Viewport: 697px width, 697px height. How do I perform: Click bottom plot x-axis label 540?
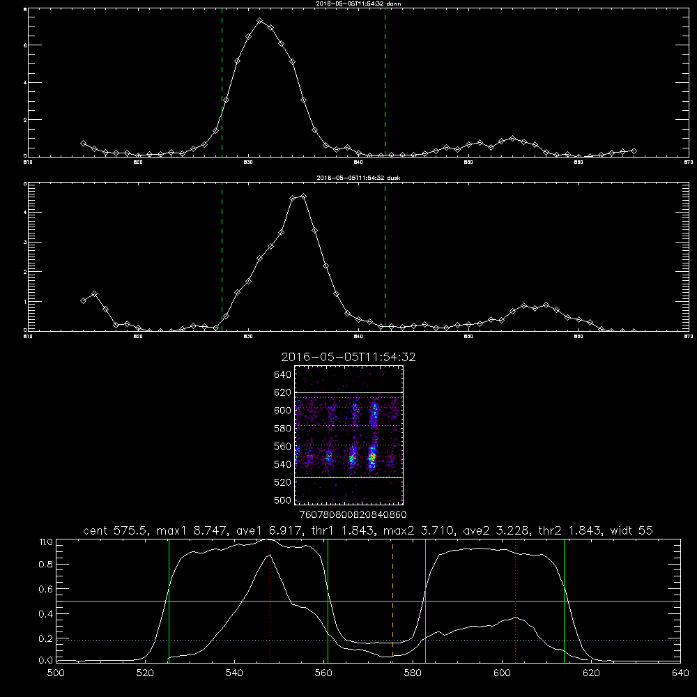pos(234,673)
